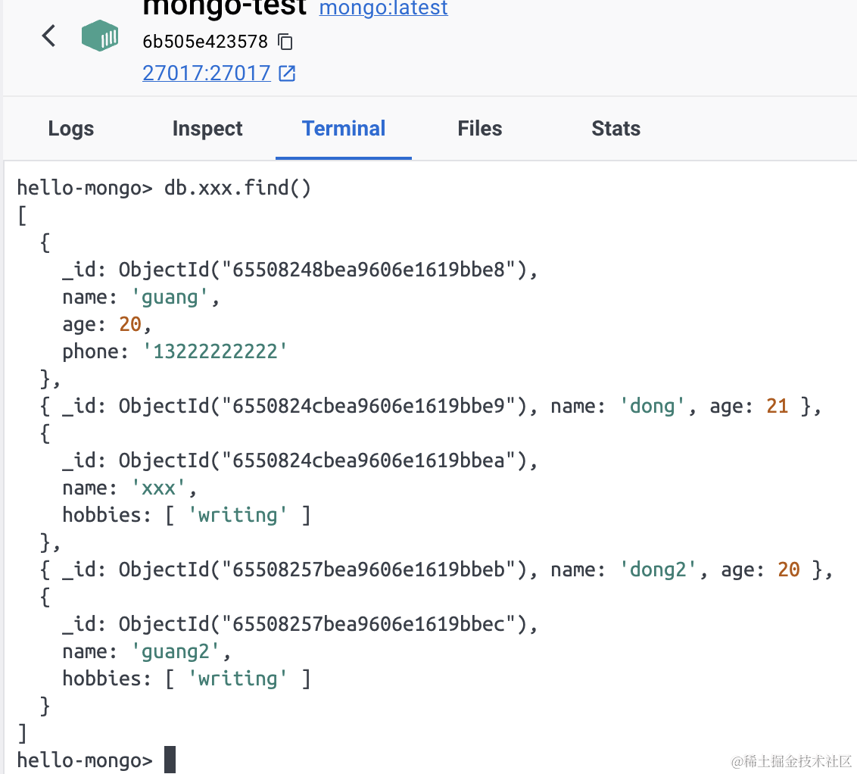This screenshot has width=857, height=774.
Task: Open the mongo:latest image link
Action: [383, 8]
